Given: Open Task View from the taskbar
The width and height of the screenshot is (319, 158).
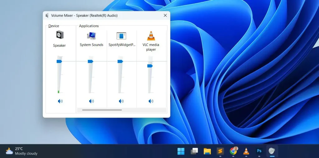Looking at the screenshot, I should click(194, 151).
